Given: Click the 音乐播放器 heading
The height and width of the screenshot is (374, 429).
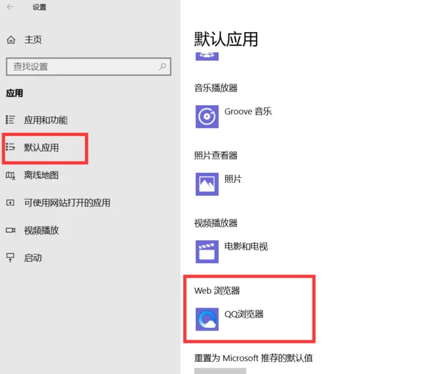Looking at the screenshot, I should [216, 88].
